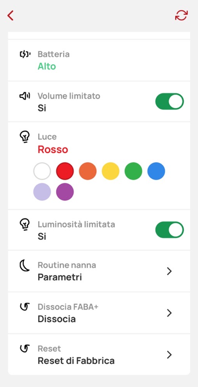
Task: Click the Dissocia FABA+ undo icon
Action: [25, 307]
